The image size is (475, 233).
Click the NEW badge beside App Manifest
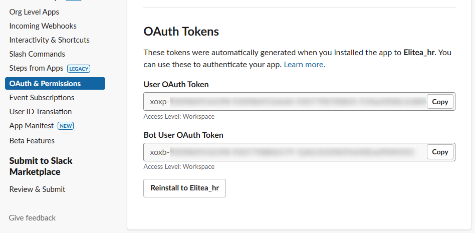click(66, 126)
